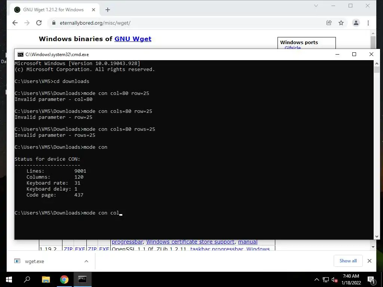
Task: Click cmd scrollbar up arrow
Action: (x=377, y=64)
